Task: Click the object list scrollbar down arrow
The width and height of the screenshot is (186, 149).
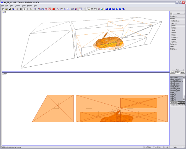Action: (184, 100)
